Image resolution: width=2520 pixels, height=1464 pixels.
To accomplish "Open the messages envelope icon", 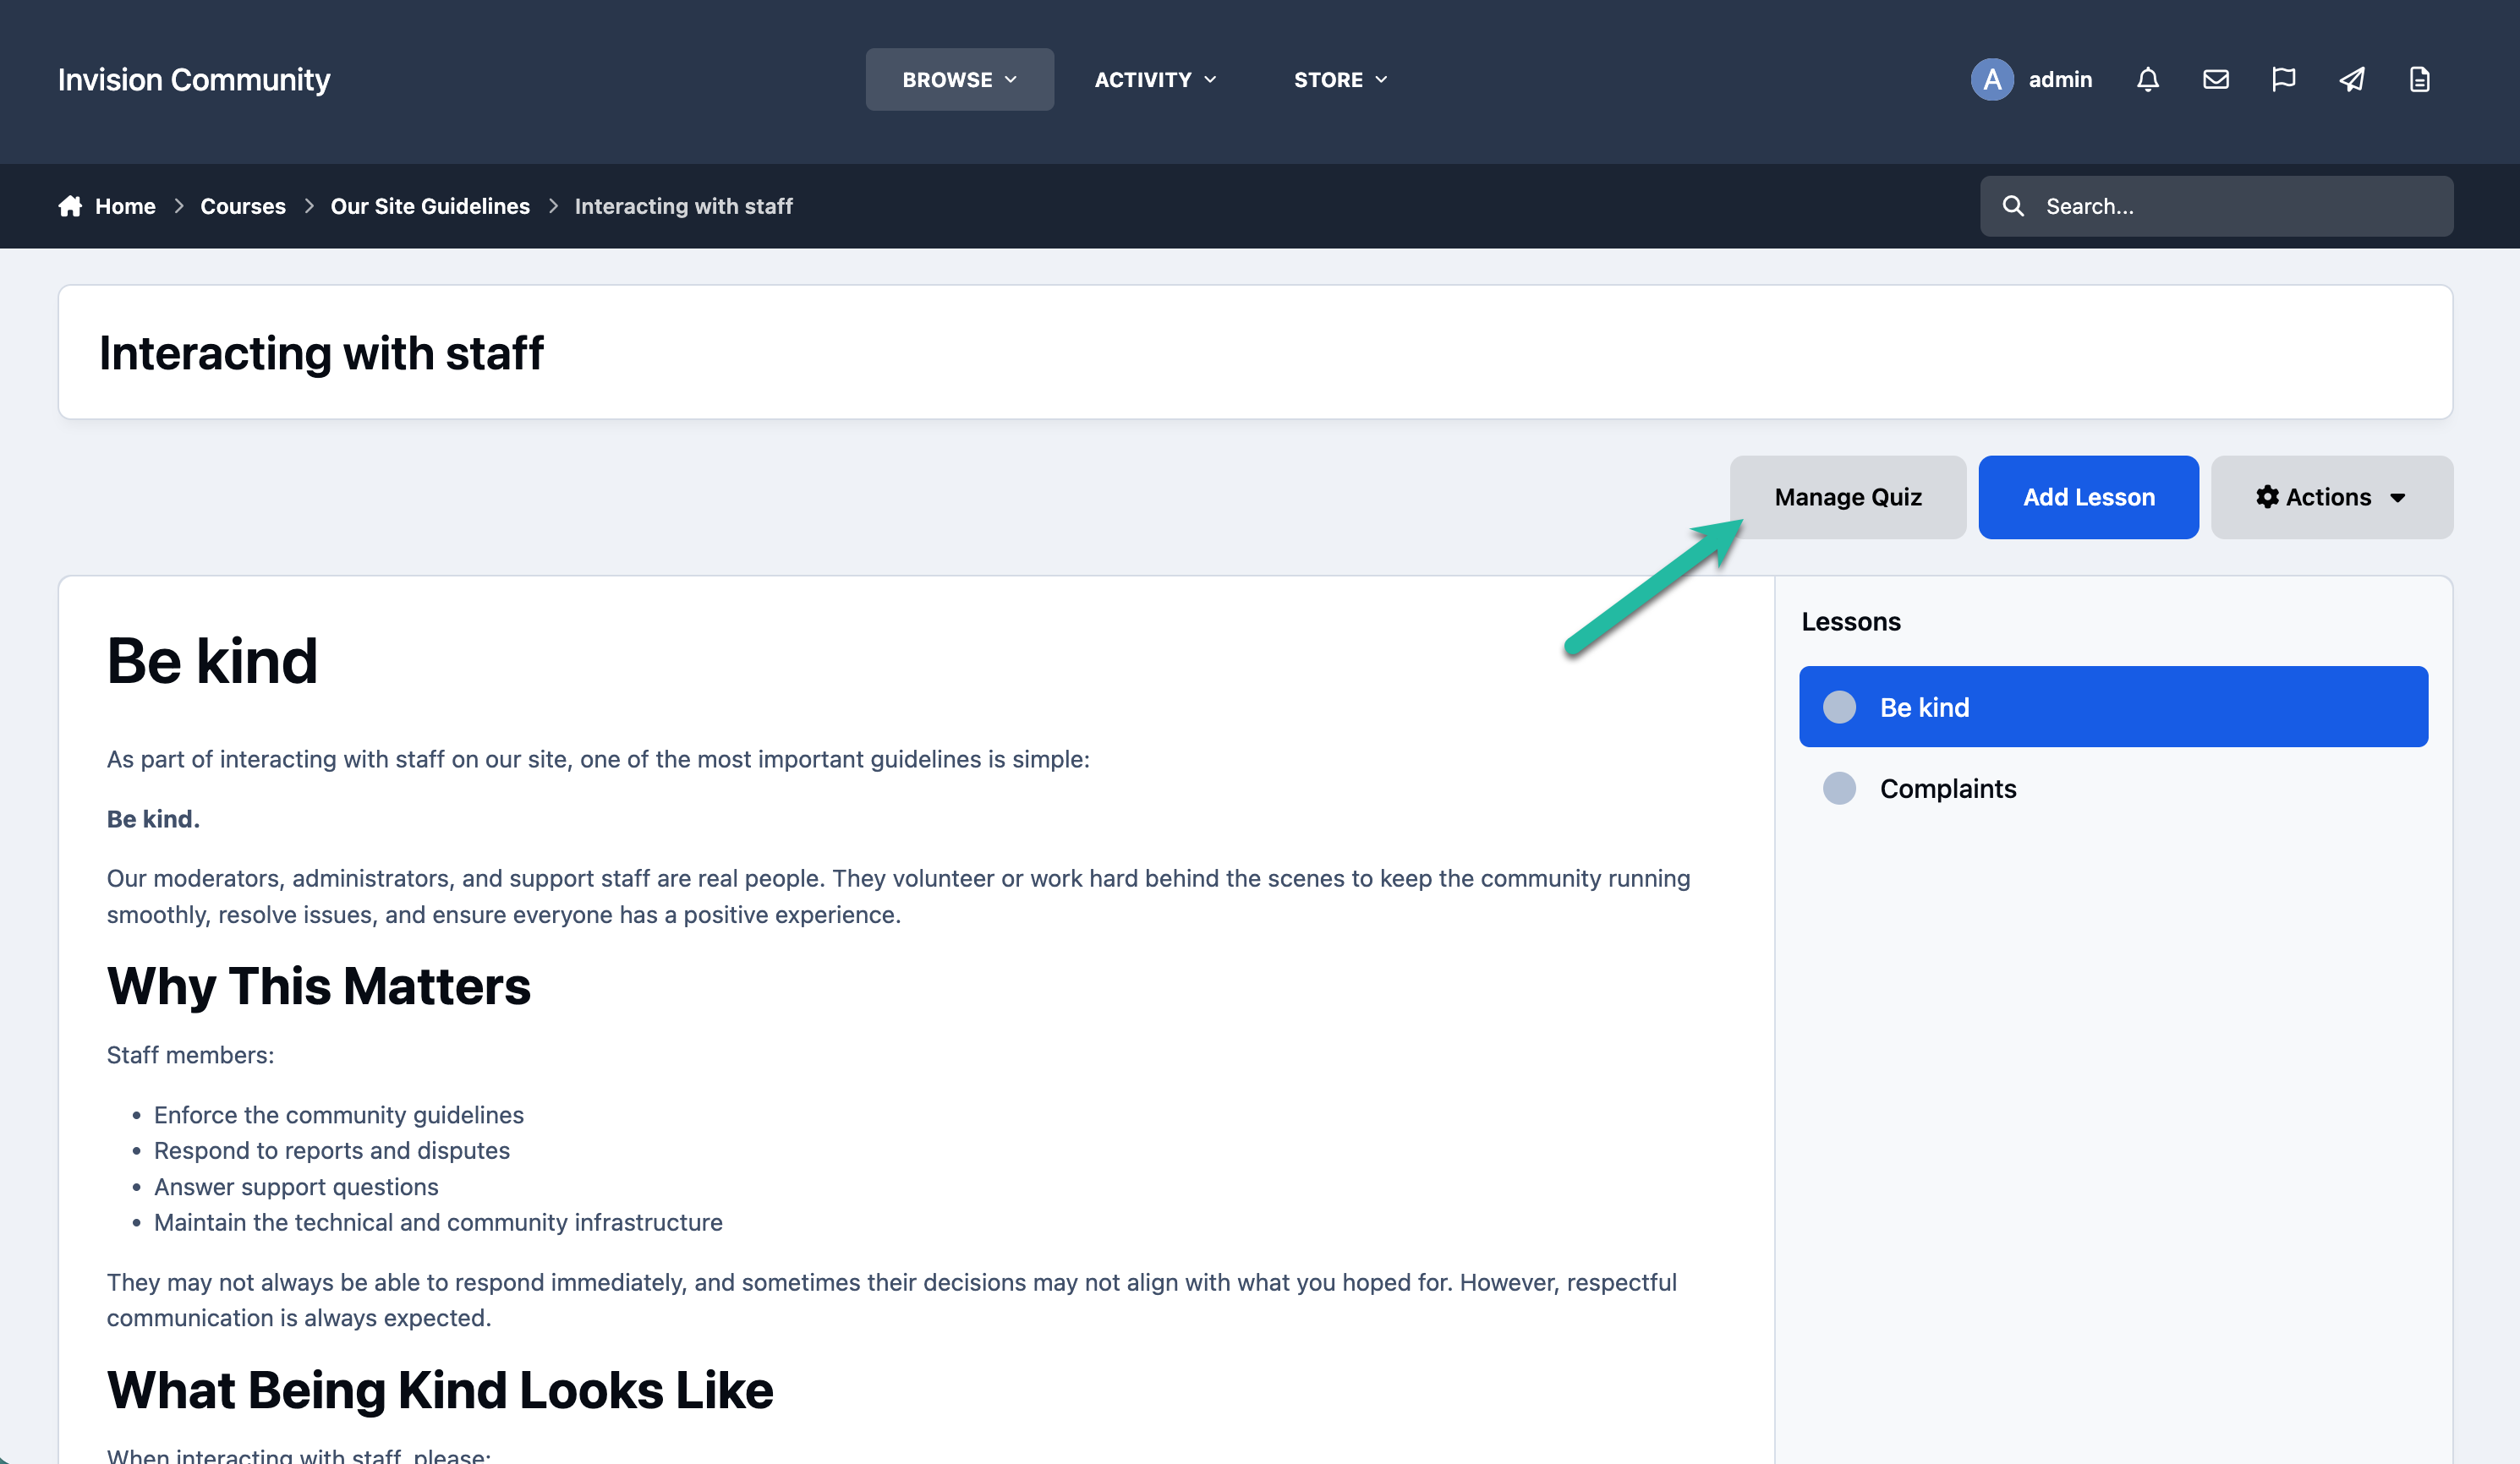I will (x=2215, y=79).
